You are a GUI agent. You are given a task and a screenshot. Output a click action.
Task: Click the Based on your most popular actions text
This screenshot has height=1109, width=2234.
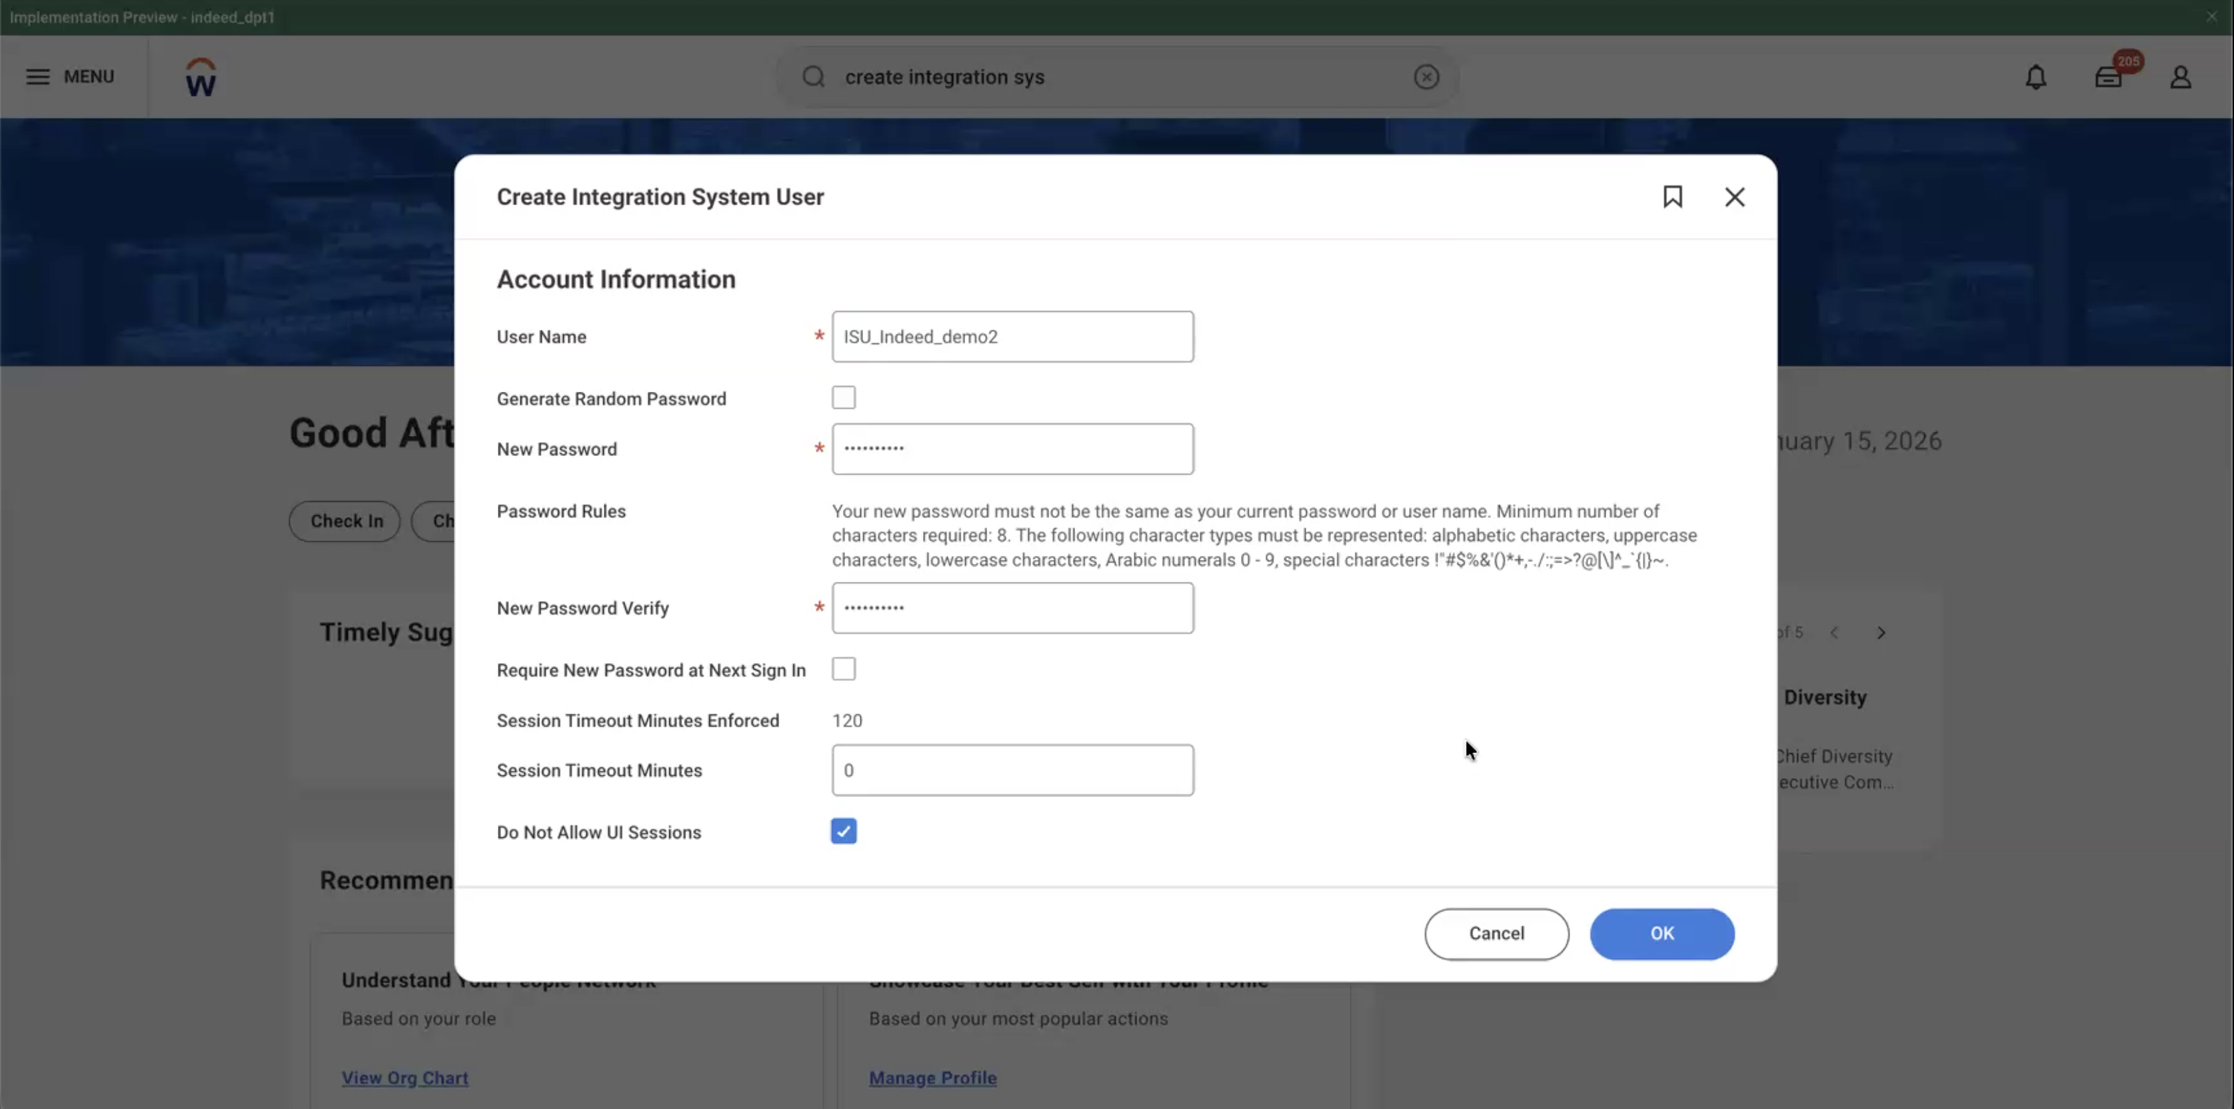pyautogui.click(x=1018, y=1019)
